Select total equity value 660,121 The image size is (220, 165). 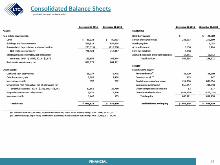(x=186, y=96)
